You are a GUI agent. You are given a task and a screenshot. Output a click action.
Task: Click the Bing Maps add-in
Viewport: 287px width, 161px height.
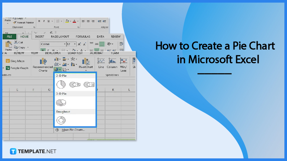15,61
